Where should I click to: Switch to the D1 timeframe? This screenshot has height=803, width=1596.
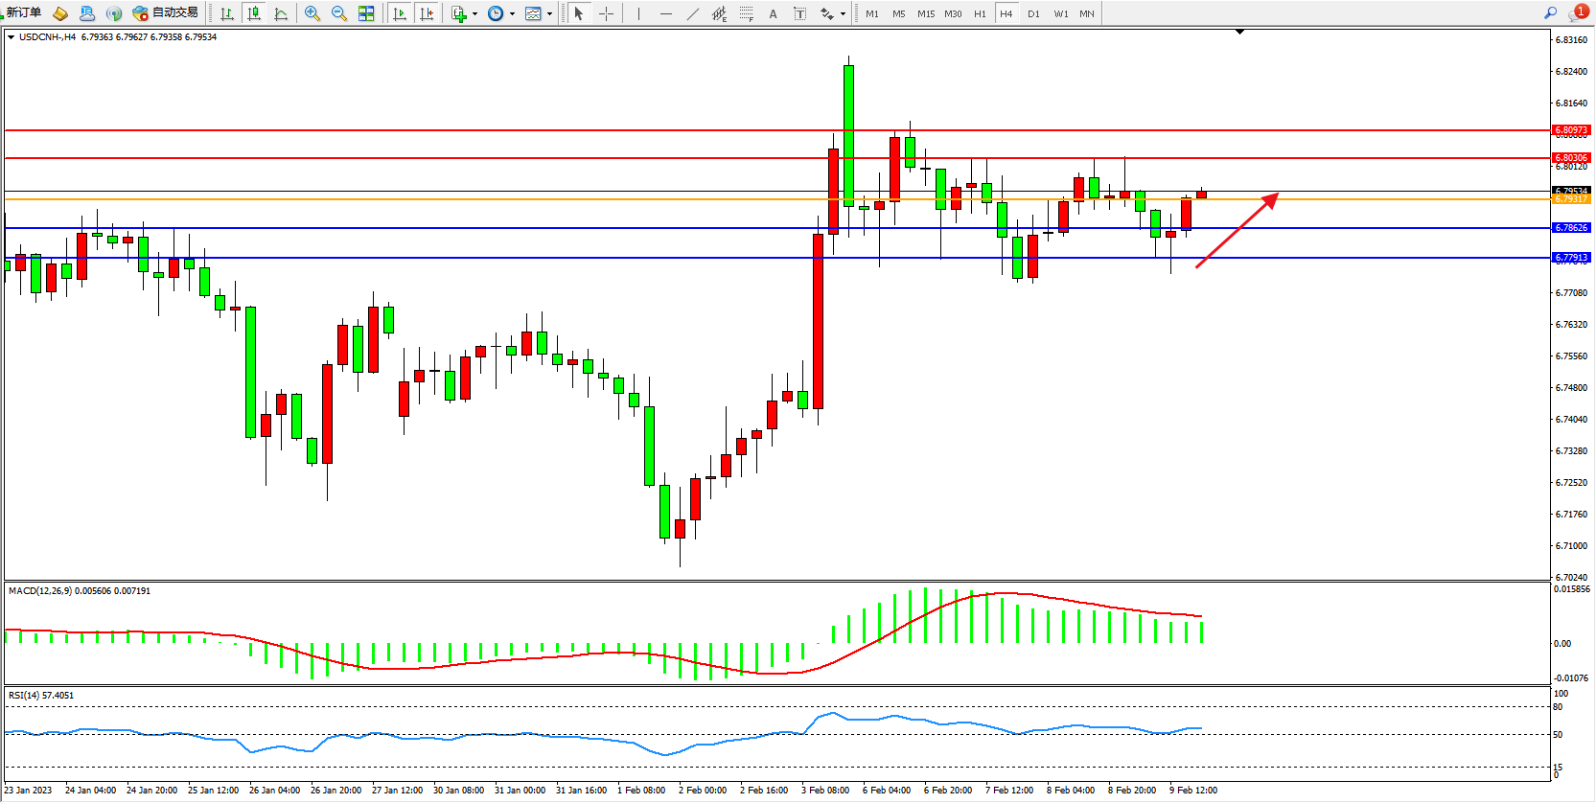tap(1033, 13)
